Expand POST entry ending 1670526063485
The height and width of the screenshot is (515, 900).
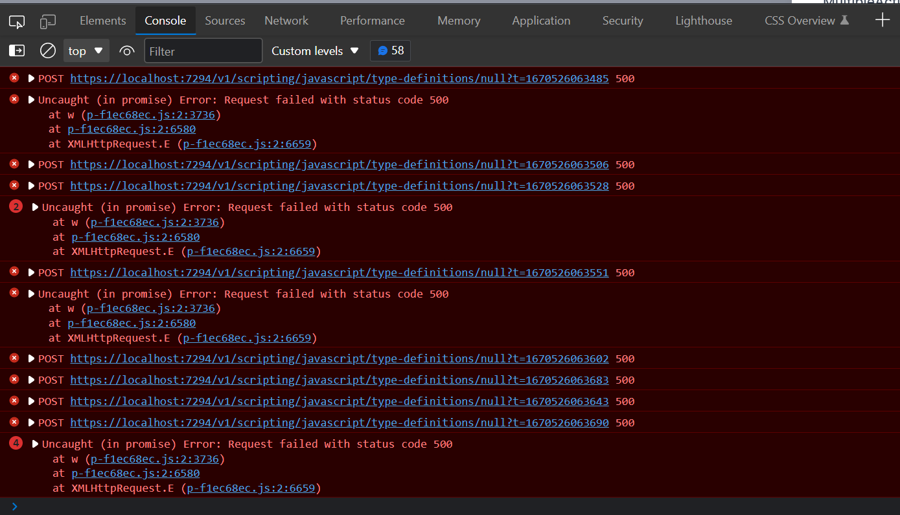tap(31, 79)
